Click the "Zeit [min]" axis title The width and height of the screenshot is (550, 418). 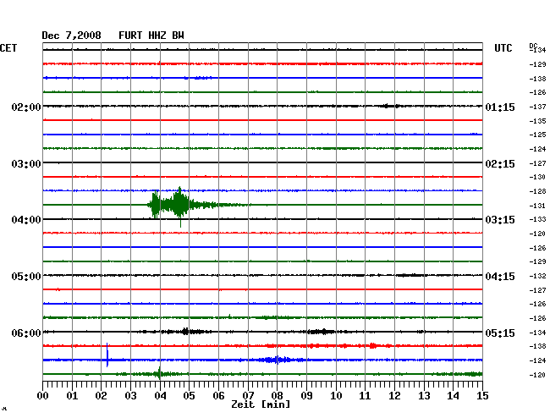point(261,404)
